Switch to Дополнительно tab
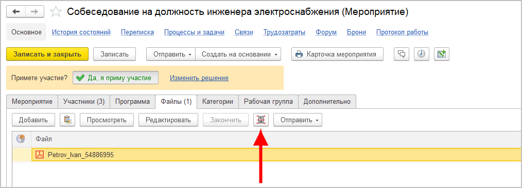The image size is (522, 188). coord(327,102)
